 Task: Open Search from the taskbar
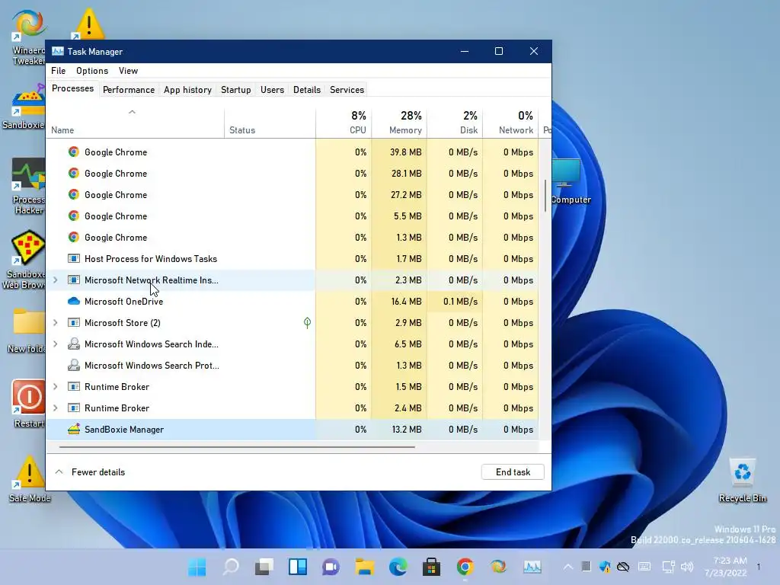pyautogui.click(x=231, y=567)
